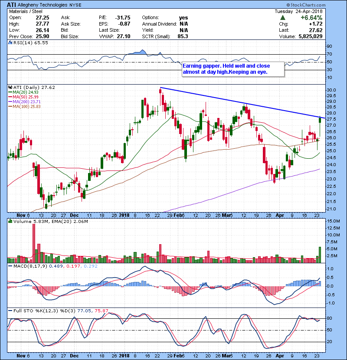Select the brown MA(100) legend line
The image size is (347, 360).
pyautogui.click(x=10, y=107)
